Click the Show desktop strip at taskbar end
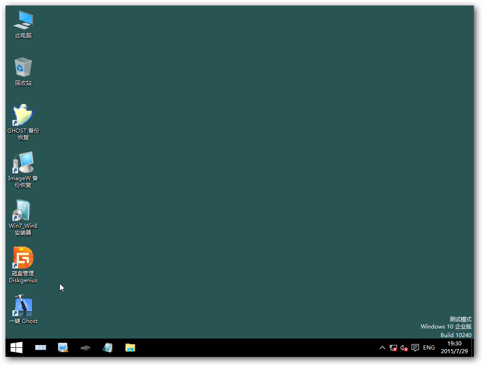This screenshot has height=366, width=483. pyautogui.click(x=472, y=348)
